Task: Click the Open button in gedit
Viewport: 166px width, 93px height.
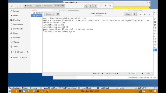Action: point(49,14)
